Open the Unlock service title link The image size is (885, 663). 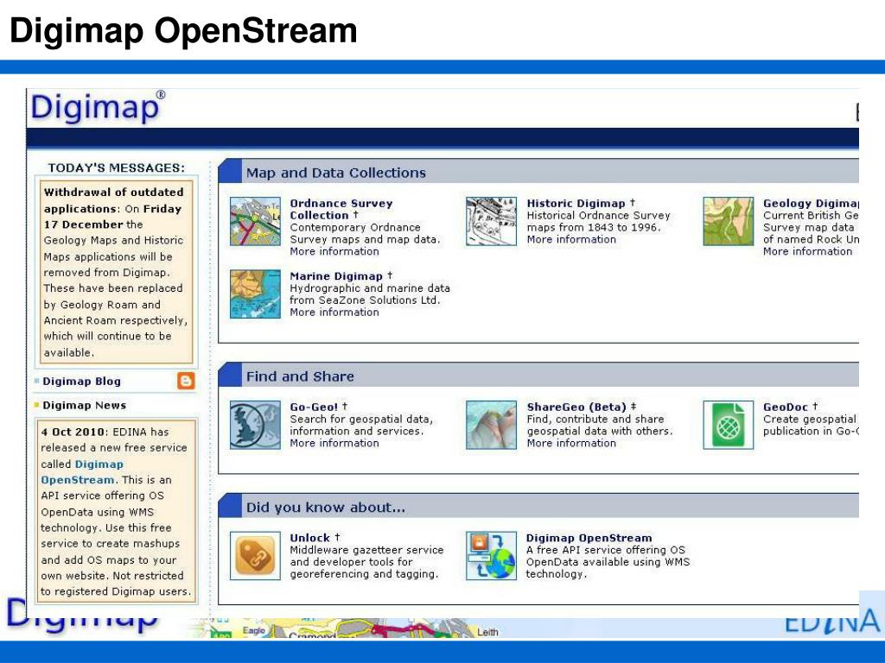[x=309, y=538]
